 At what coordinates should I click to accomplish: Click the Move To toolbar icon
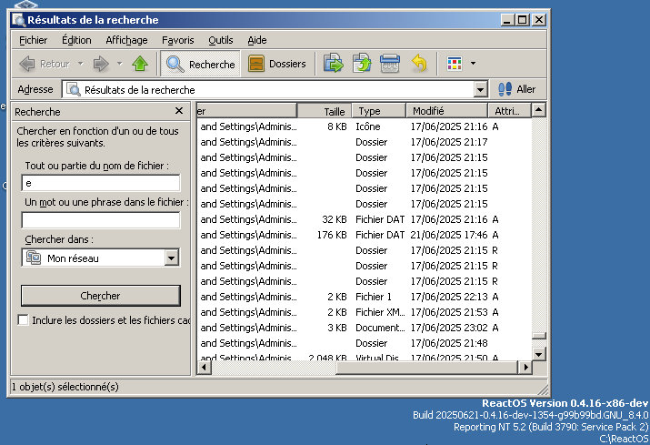334,64
